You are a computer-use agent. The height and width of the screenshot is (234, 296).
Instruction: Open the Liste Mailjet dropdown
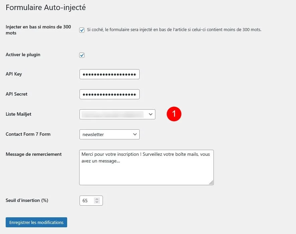(x=117, y=114)
